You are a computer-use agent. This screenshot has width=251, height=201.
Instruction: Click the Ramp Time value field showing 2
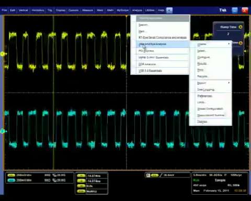pos(228,34)
